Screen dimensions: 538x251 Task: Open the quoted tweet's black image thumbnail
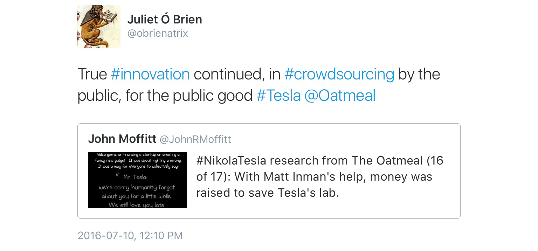point(137,180)
